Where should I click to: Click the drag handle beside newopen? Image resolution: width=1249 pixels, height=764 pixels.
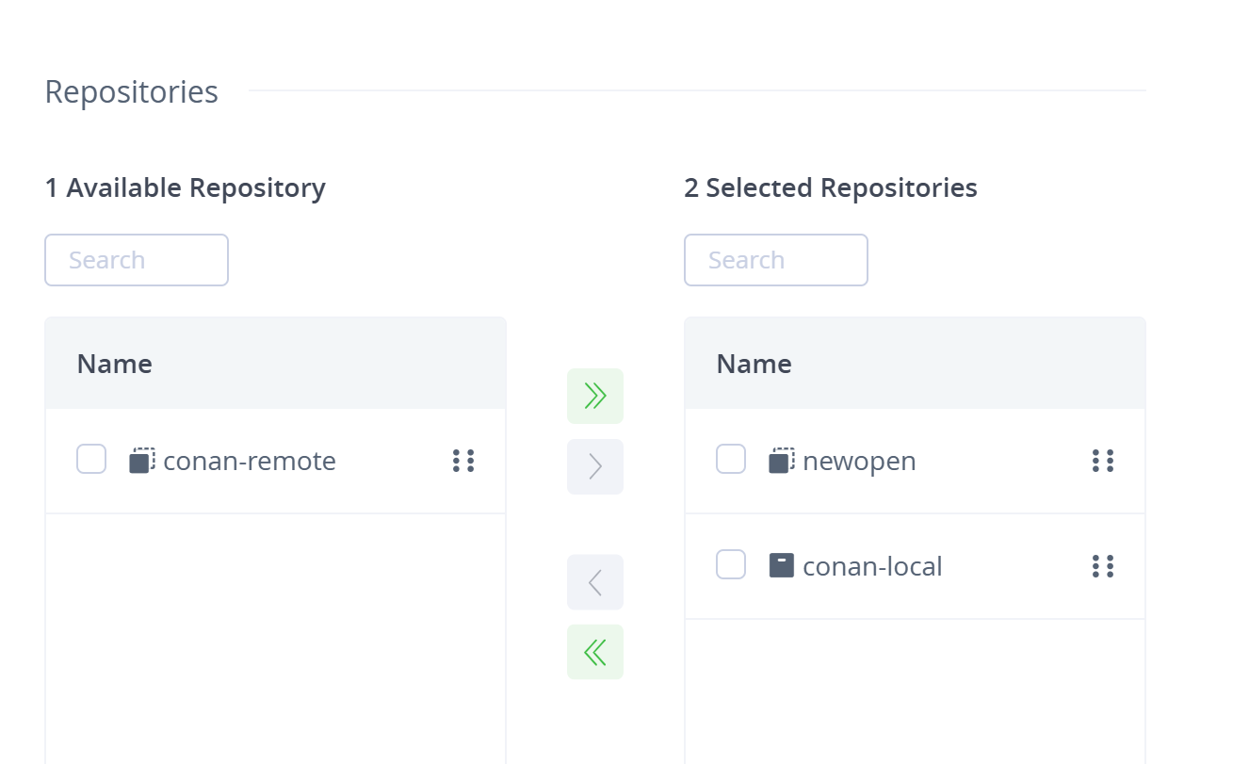point(1103,461)
